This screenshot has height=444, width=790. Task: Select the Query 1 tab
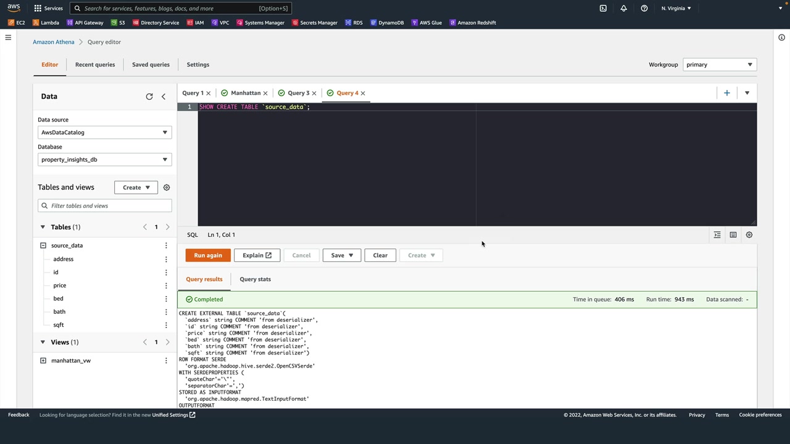tap(193, 93)
